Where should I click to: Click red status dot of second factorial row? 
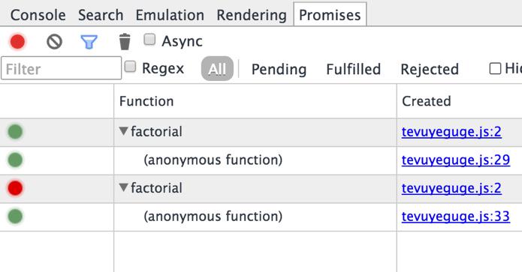[15, 188]
